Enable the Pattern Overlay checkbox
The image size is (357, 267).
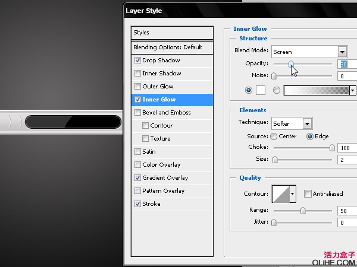pyautogui.click(x=137, y=191)
